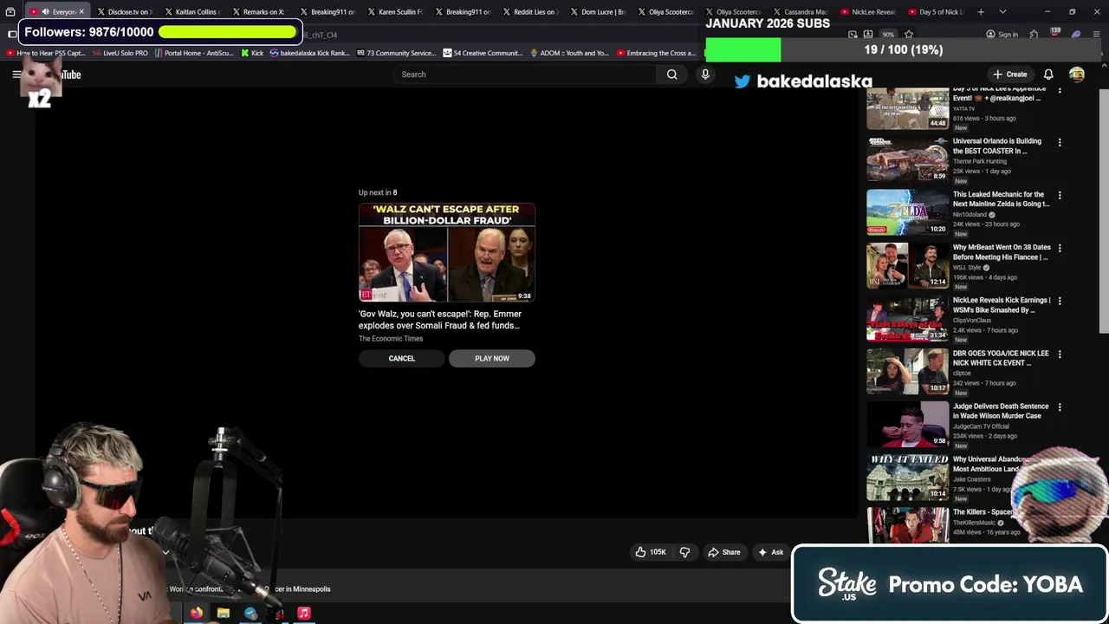Click the Share button
This screenshot has height=624, width=1109.
[724, 552]
